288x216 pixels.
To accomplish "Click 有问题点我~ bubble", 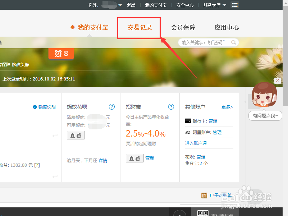I will [x=265, y=116].
